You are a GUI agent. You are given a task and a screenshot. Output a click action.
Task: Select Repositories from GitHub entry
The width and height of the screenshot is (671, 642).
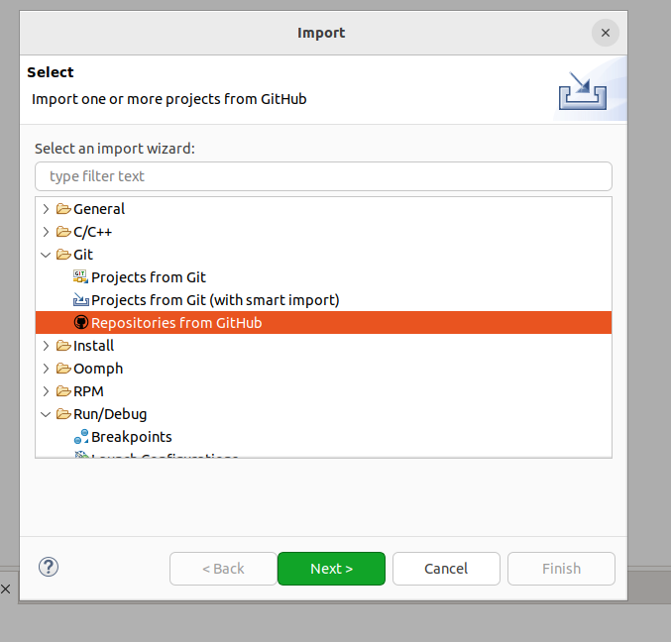[x=323, y=323]
